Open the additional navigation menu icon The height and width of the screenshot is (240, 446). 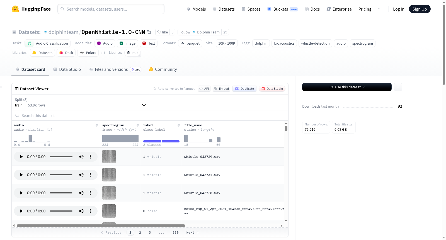pyautogui.click(x=380, y=9)
